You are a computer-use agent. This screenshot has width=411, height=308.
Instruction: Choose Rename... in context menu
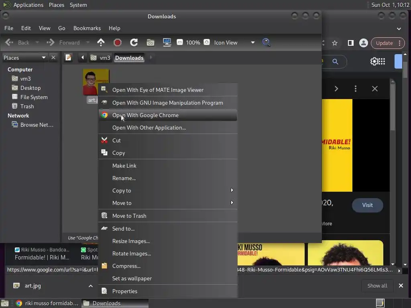(x=168, y=178)
